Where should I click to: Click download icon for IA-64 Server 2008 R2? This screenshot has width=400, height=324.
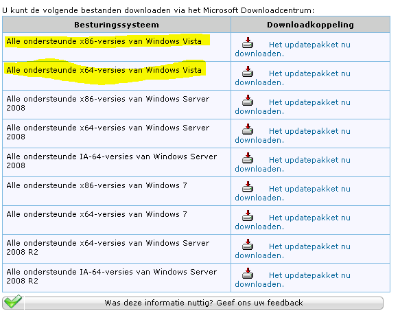(x=248, y=273)
